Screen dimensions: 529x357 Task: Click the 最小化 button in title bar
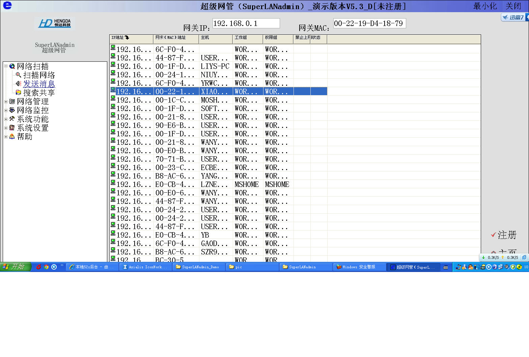(485, 6)
